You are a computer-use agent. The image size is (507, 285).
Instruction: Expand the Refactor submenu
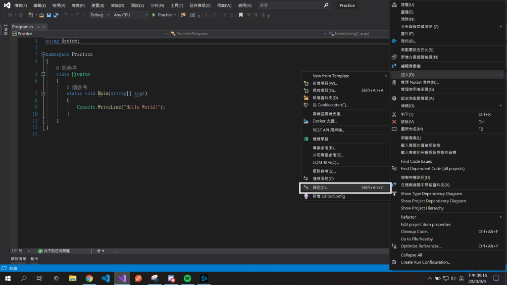(x=448, y=217)
